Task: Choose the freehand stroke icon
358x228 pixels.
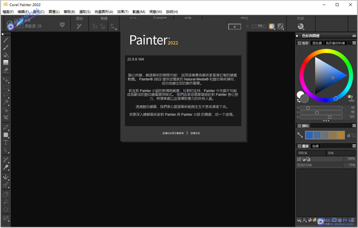Action: tap(95, 27)
